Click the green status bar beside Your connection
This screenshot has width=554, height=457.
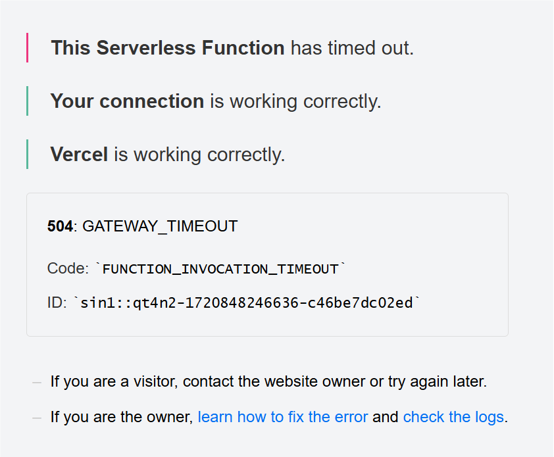(x=27, y=101)
